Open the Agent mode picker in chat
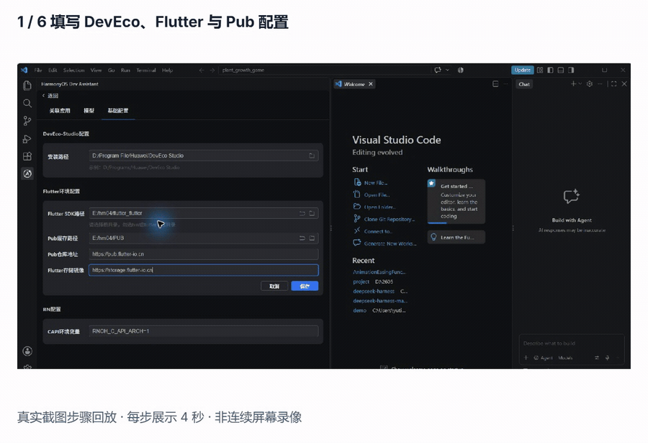The image size is (648, 443). click(544, 358)
